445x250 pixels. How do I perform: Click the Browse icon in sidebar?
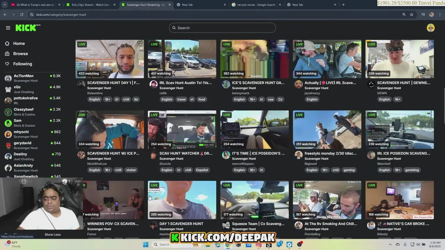[x=7, y=53]
